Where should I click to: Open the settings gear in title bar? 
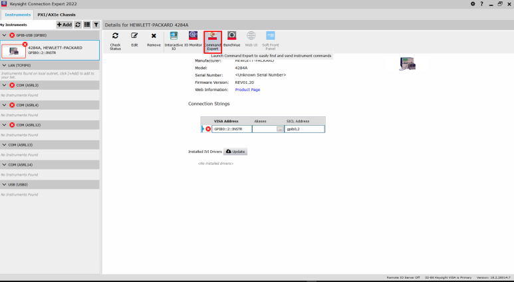coord(473,4)
